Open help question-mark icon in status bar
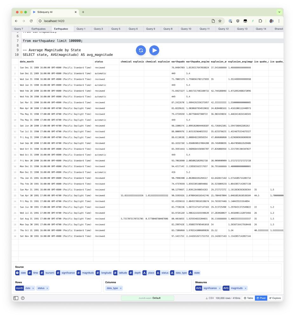The width and height of the screenshot is (295, 317). (x=23, y=298)
